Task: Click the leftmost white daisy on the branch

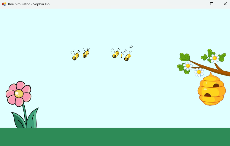Action: pyautogui.click(x=188, y=66)
